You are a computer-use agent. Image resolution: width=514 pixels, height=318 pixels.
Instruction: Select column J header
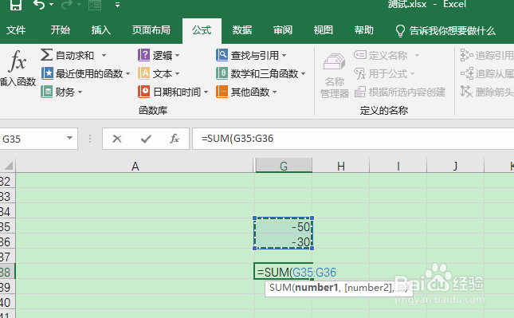(455, 166)
